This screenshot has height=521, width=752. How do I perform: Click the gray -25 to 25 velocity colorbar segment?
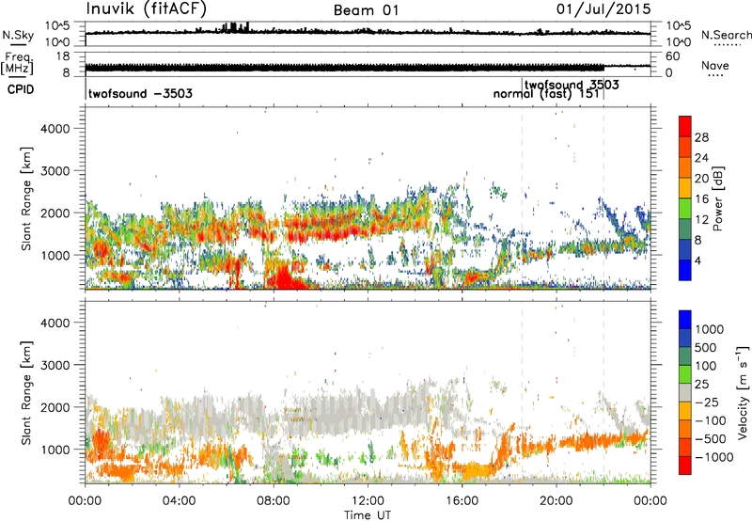pos(685,392)
